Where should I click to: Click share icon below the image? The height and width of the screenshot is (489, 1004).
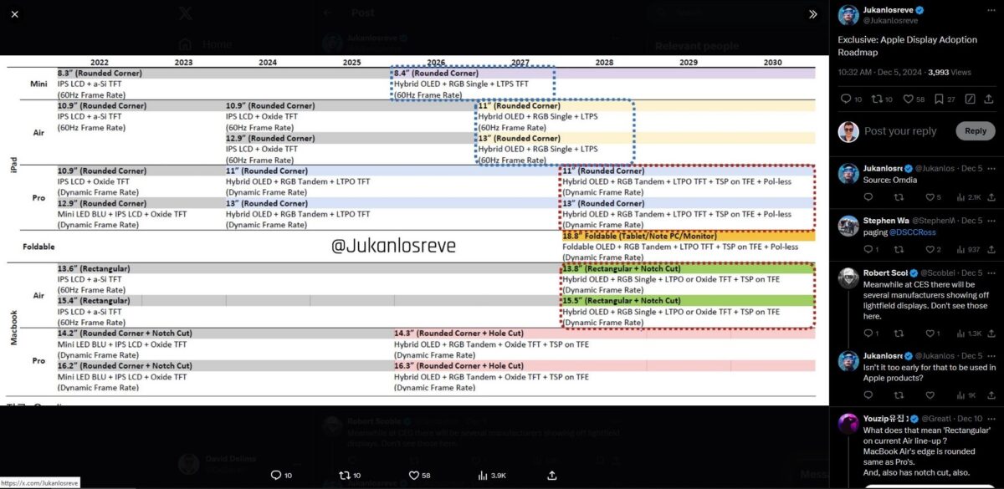click(x=551, y=475)
